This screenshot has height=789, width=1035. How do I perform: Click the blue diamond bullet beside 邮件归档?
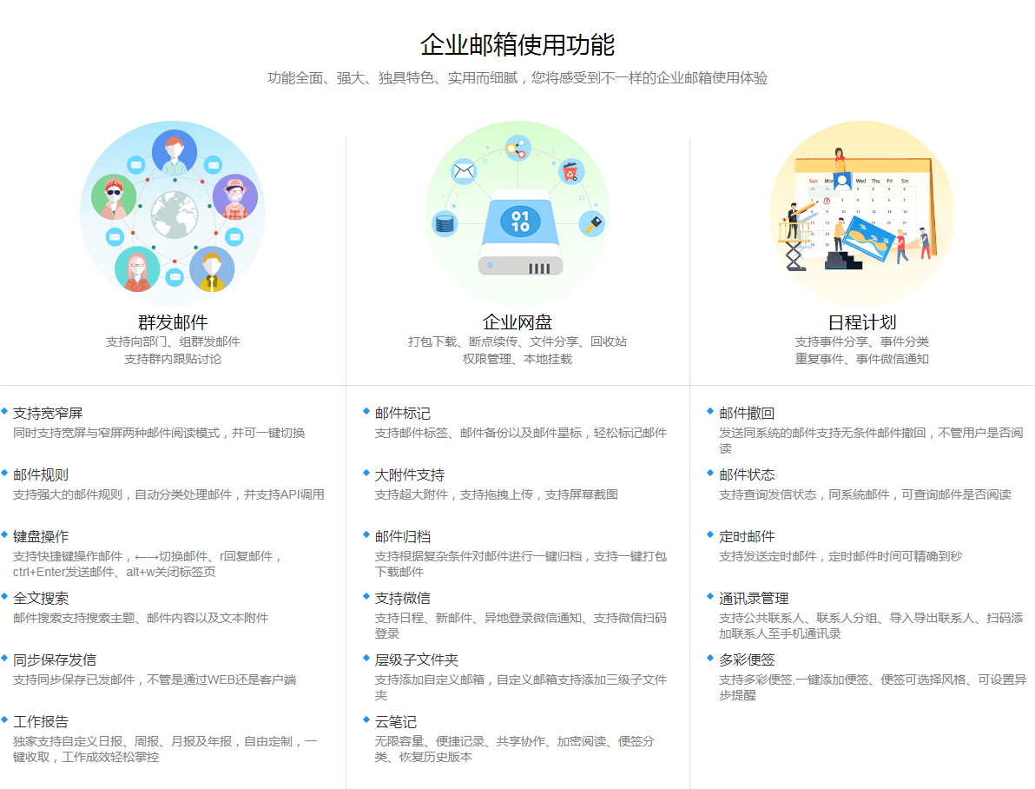tap(366, 534)
